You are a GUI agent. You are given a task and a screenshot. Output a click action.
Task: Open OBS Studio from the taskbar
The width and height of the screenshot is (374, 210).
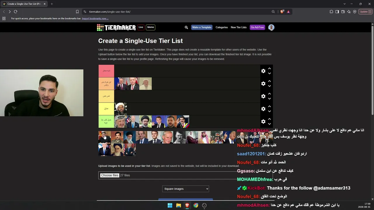[204, 205]
